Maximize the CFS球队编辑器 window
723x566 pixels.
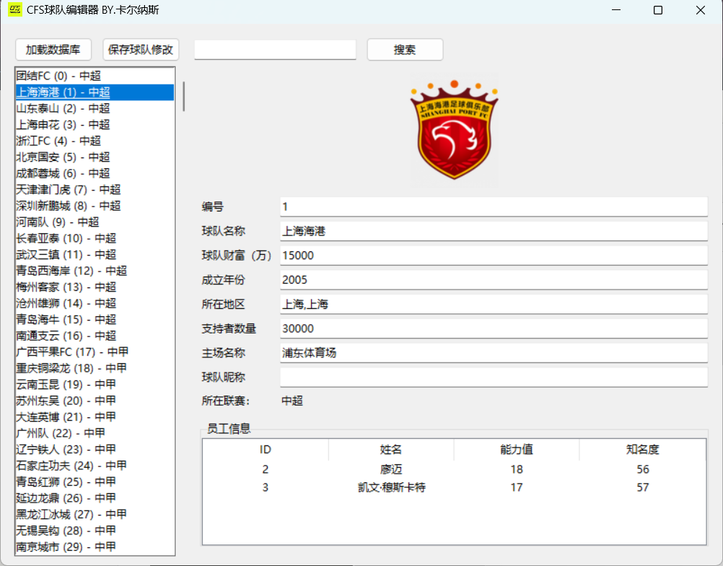658,10
